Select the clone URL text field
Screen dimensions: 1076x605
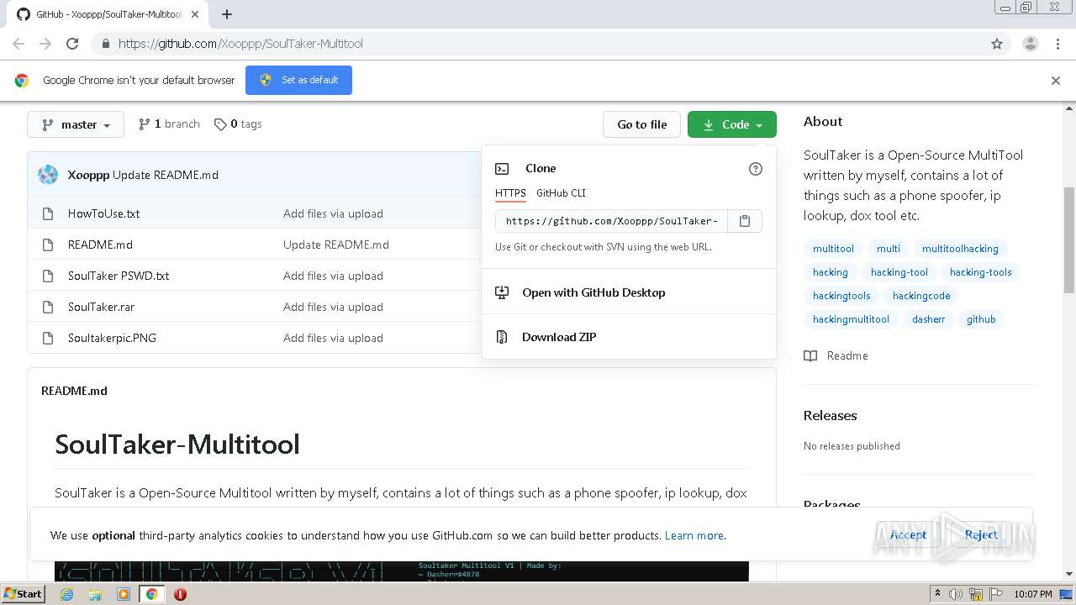click(x=611, y=221)
